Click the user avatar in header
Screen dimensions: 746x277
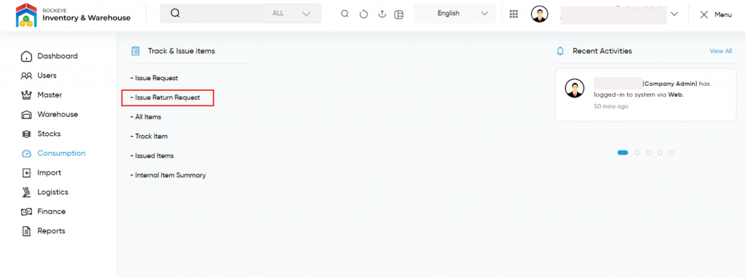[540, 15]
